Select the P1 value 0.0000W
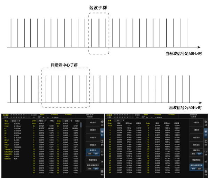209x181 pixels. [x=17, y=128]
